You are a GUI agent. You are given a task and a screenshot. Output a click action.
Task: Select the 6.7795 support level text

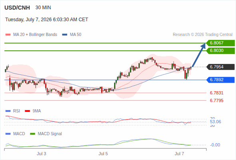point(216,100)
